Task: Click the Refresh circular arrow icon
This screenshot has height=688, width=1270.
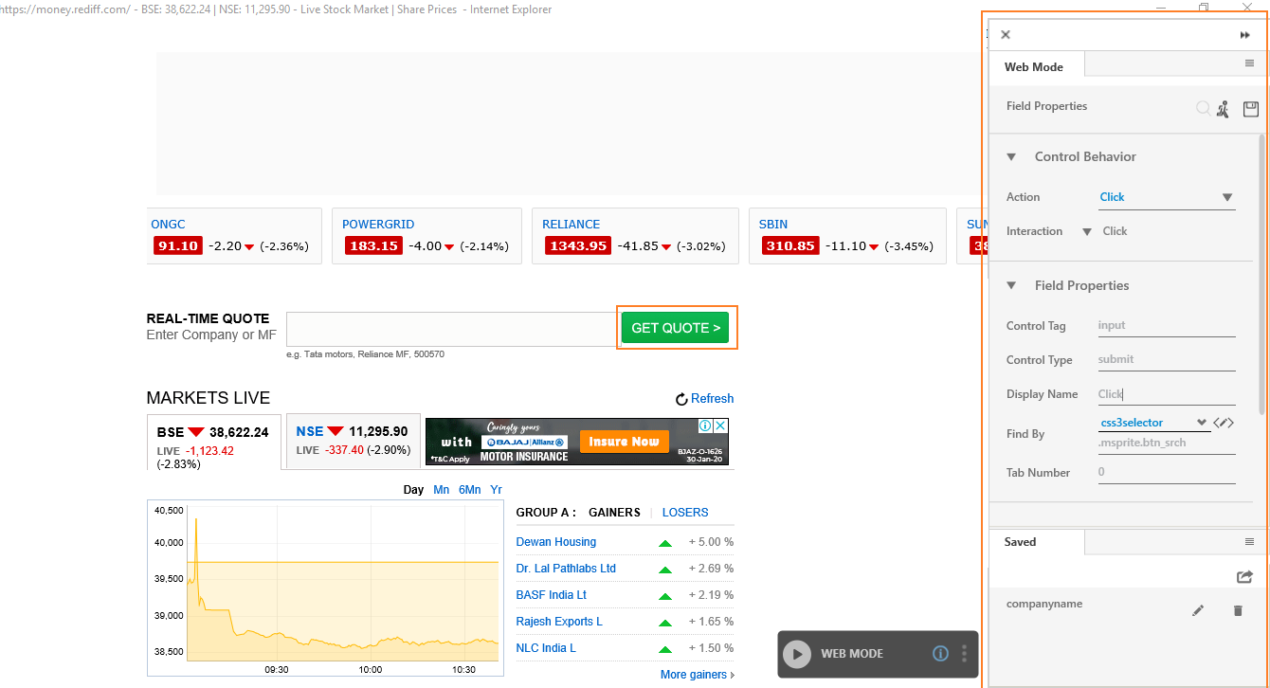Action: coord(681,400)
